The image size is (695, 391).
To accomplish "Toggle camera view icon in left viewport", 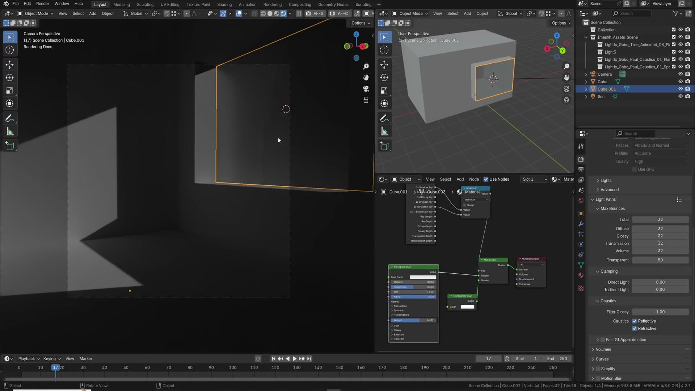I will [366, 89].
